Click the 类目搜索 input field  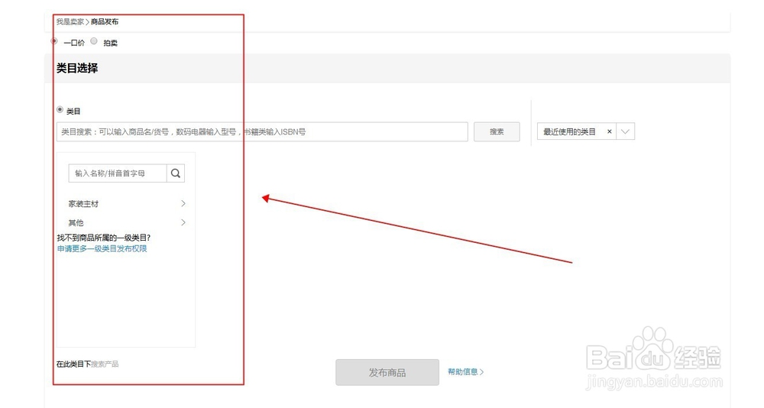click(x=262, y=131)
